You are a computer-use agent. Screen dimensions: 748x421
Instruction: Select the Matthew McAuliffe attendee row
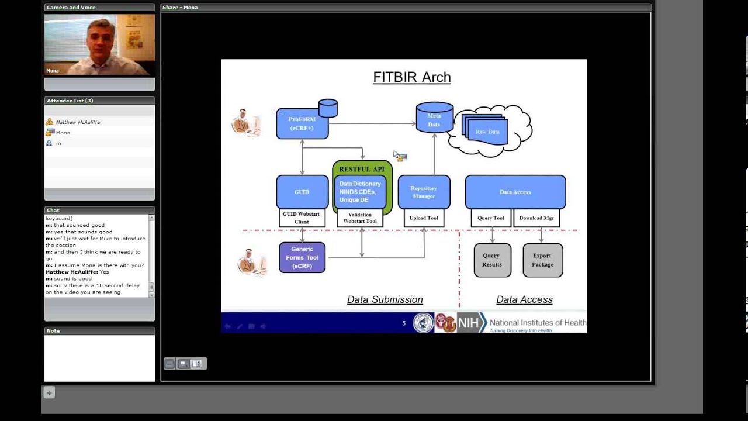[x=100, y=122]
